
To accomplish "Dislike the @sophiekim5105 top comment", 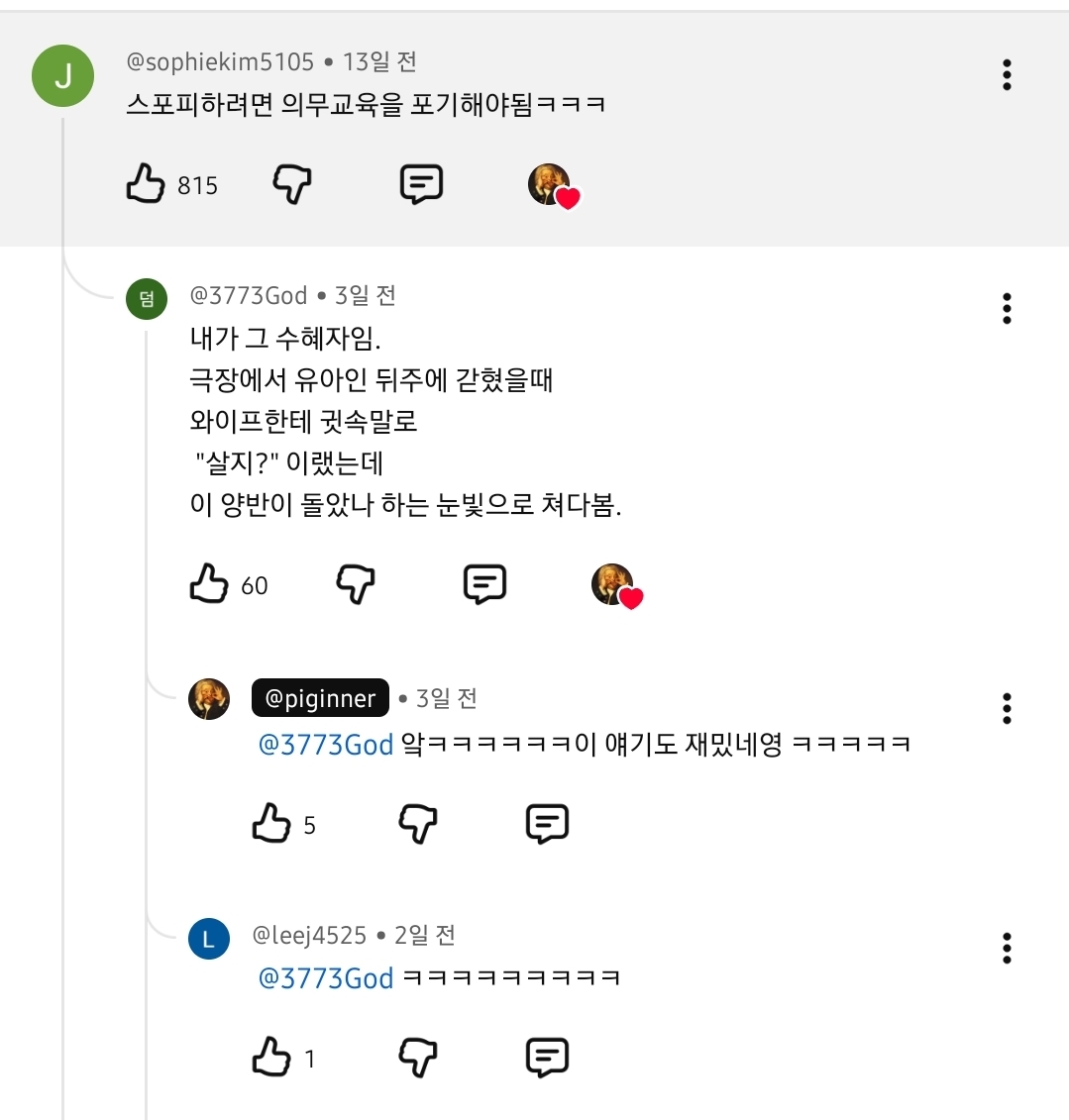I will coord(292,184).
